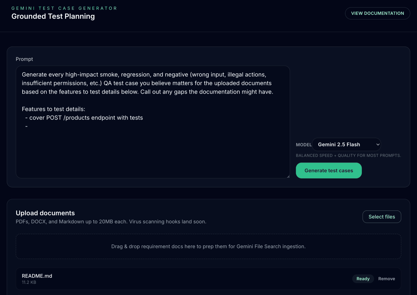Click the Upload documents heading
The height and width of the screenshot is (295, 417).
coord(45,213)
